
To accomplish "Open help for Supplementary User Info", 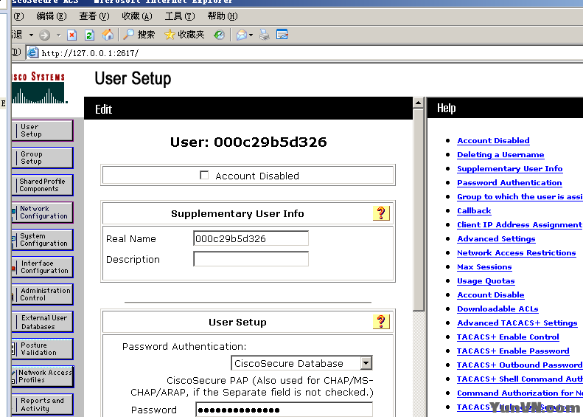I will pos(381,213).
